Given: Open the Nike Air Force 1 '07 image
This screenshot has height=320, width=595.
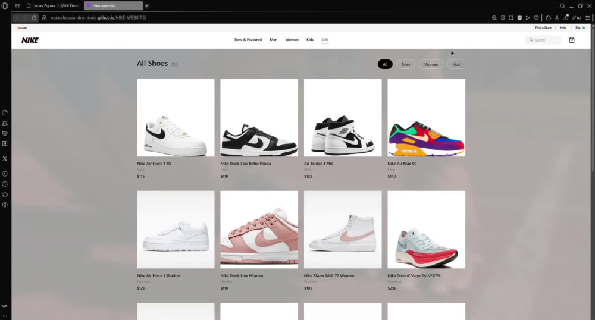Looking at the screenshot, I should point(176,118).
